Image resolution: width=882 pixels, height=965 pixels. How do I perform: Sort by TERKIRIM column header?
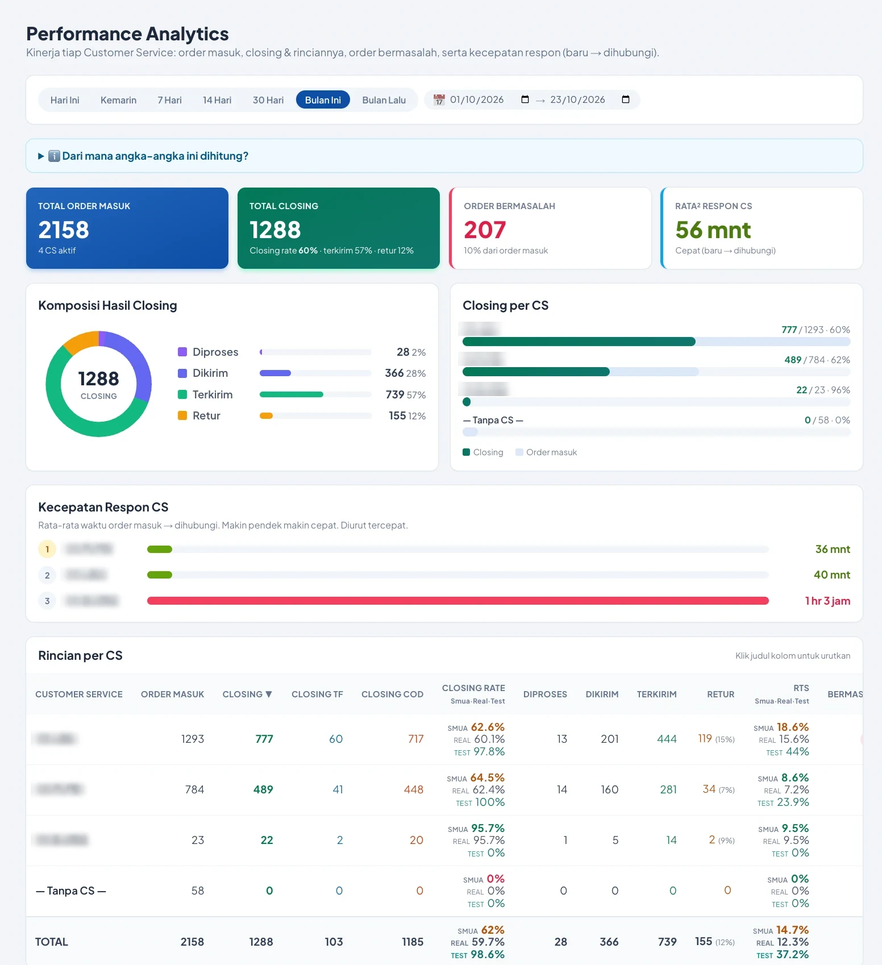pos(656,694)
